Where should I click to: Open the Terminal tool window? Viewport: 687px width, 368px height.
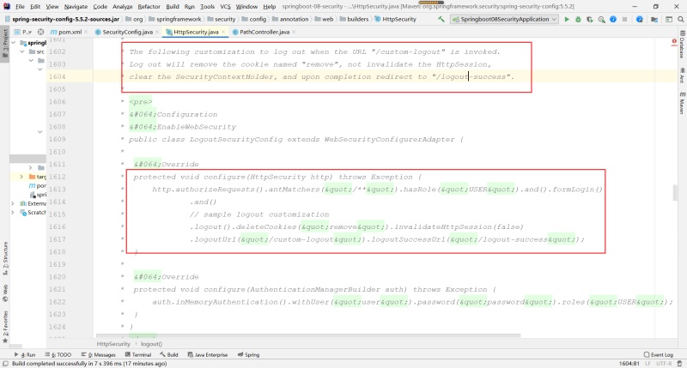[138, 355]
